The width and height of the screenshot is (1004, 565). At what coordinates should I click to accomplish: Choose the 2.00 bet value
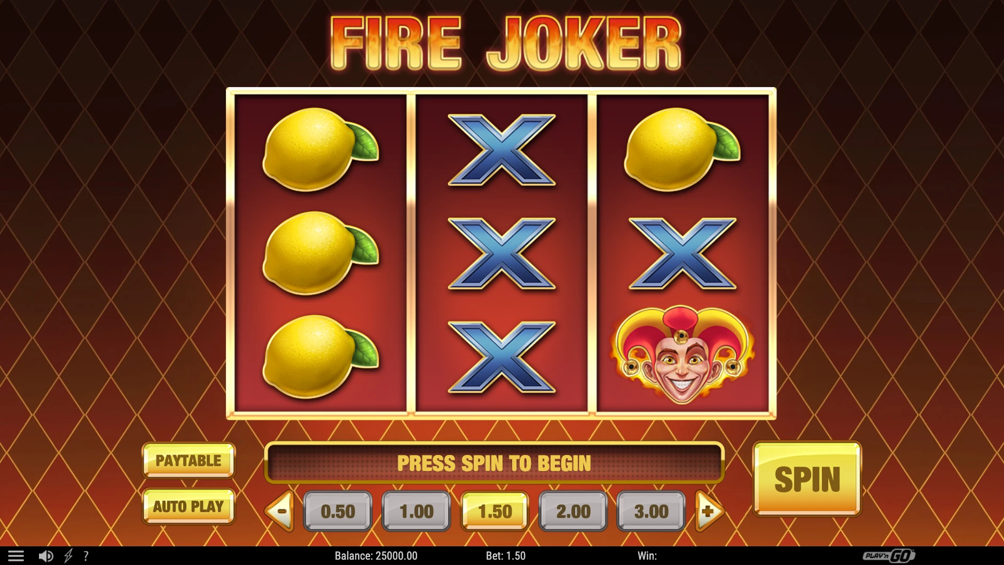(x=573, y=511)
